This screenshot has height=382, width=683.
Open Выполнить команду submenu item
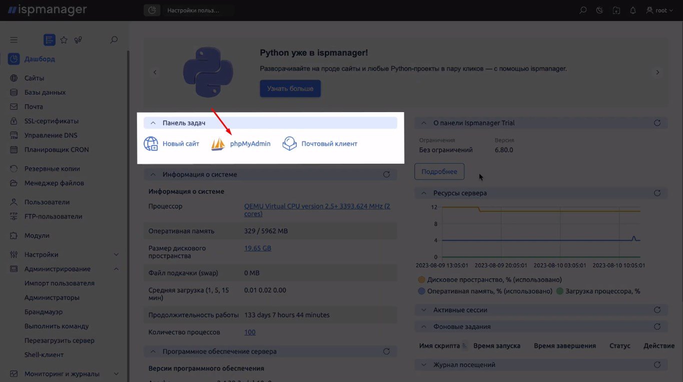click(x=57, y=326)
